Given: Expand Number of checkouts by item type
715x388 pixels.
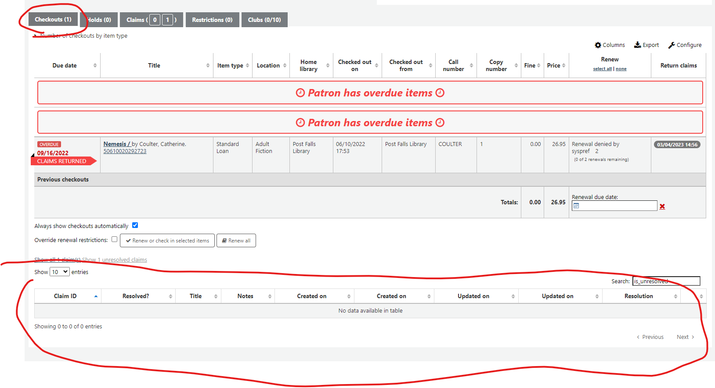Looking at the screenshot, I should tap(83, 36).
